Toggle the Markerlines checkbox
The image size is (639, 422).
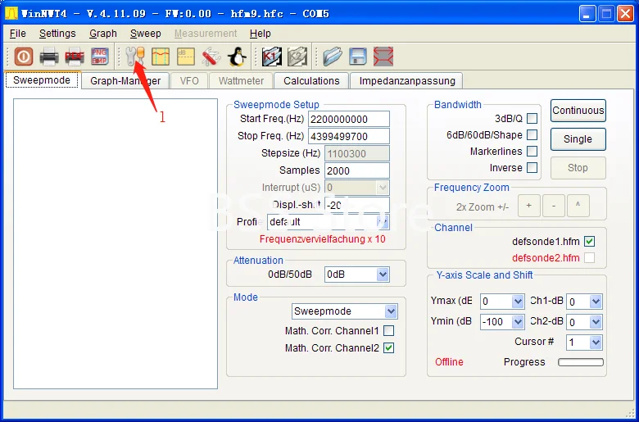click(532, 152)
